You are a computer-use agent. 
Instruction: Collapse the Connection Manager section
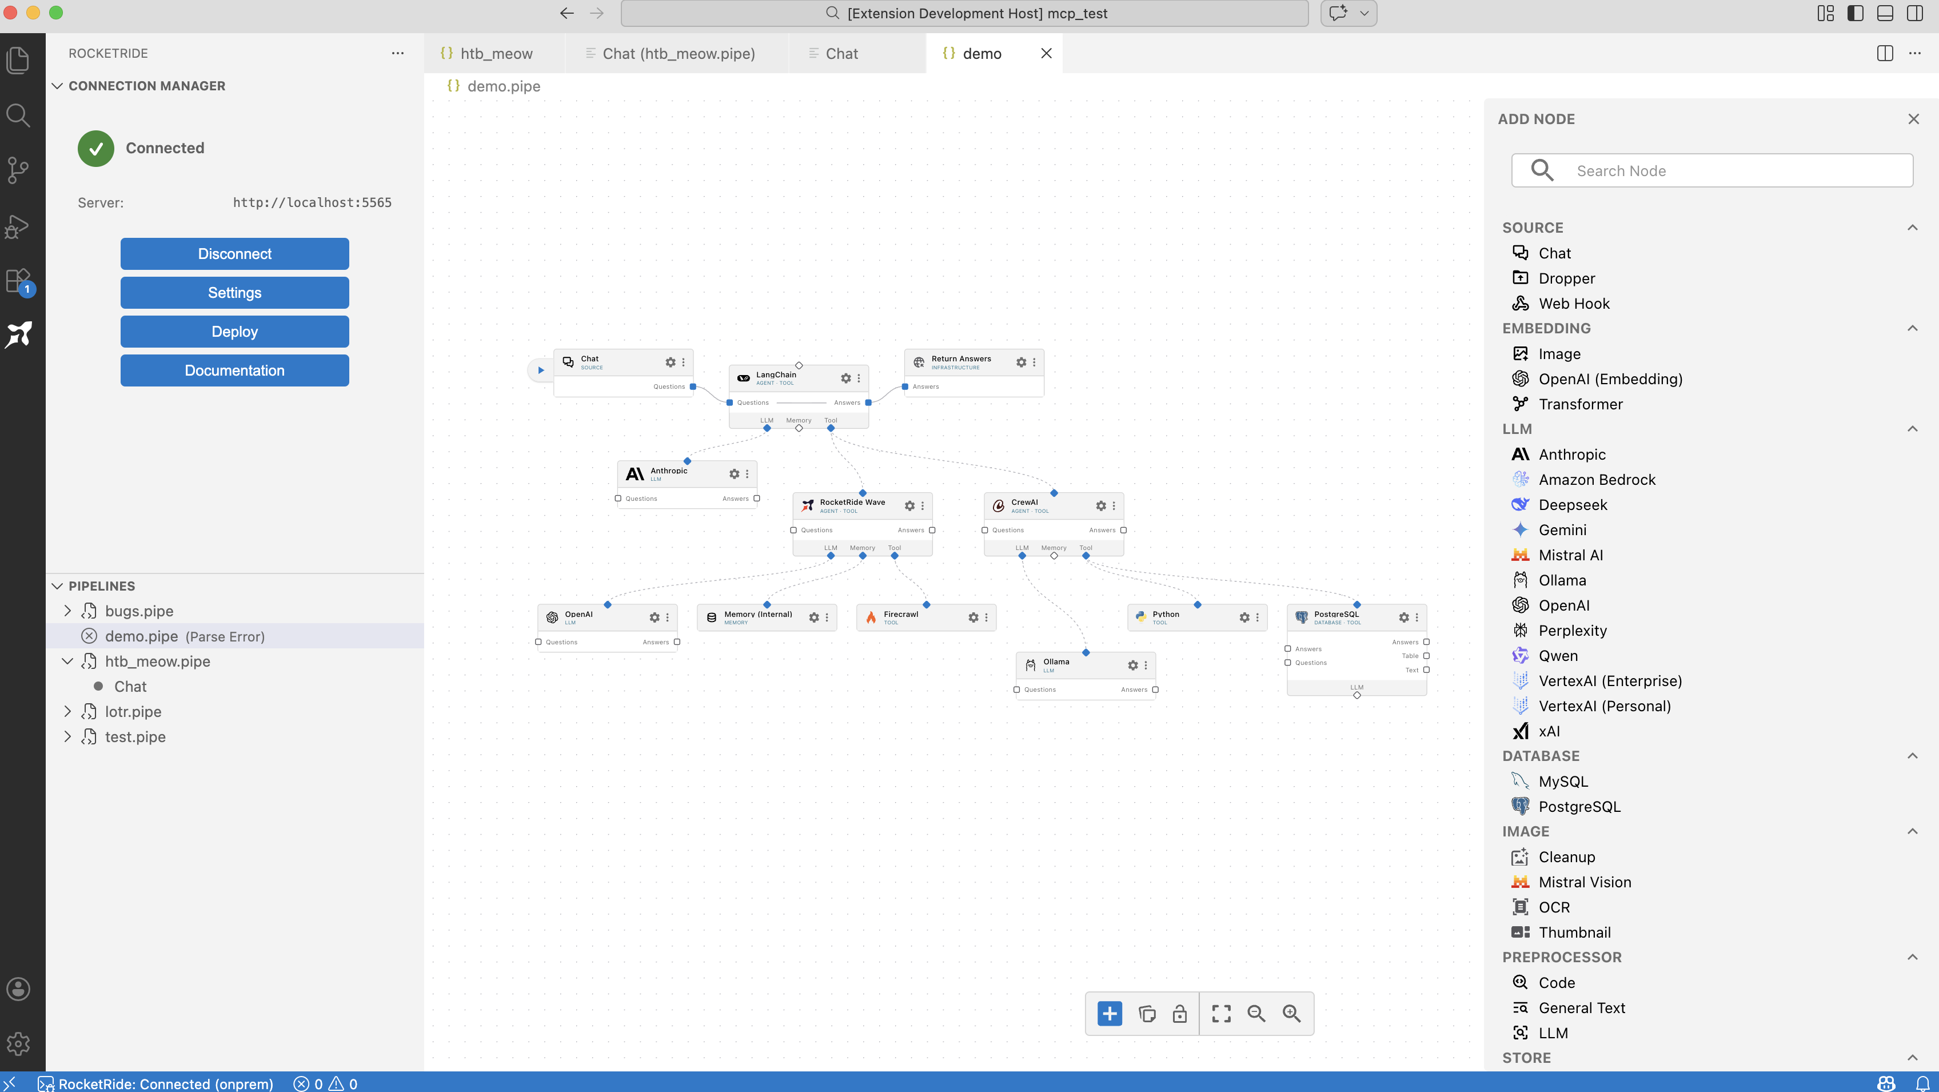click(57, 86)
